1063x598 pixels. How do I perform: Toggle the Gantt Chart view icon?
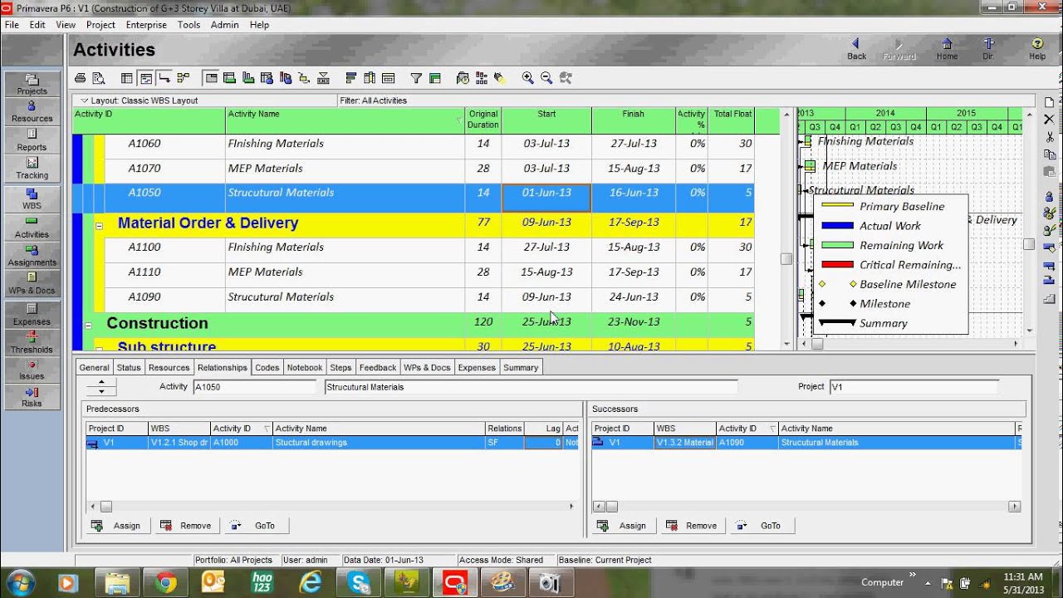point(145,78)
